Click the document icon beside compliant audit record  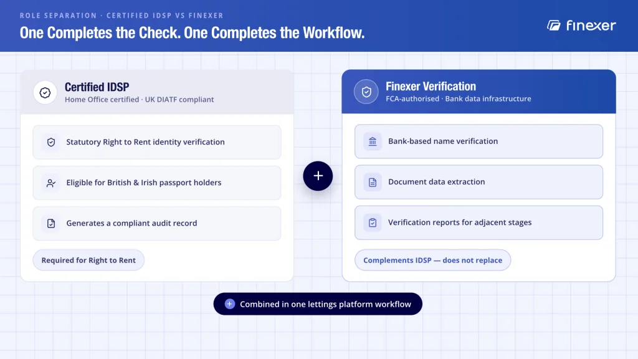[51, 224]
